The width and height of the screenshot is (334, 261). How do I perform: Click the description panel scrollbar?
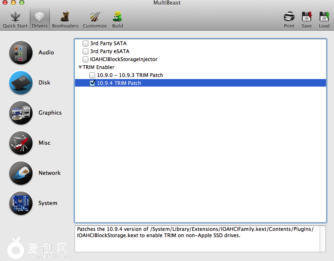[x=323, y=239]
